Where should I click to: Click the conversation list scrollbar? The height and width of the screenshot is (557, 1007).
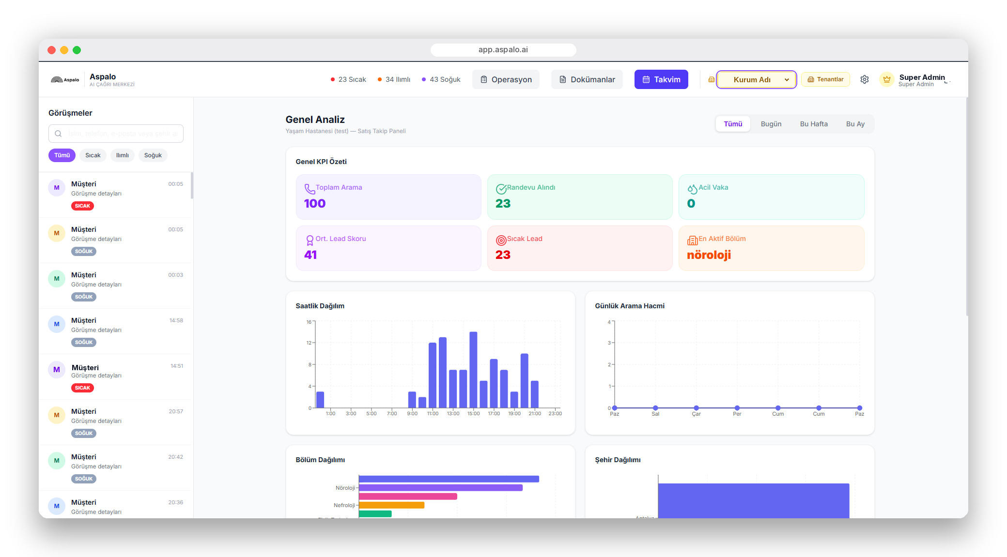(192, 185)
